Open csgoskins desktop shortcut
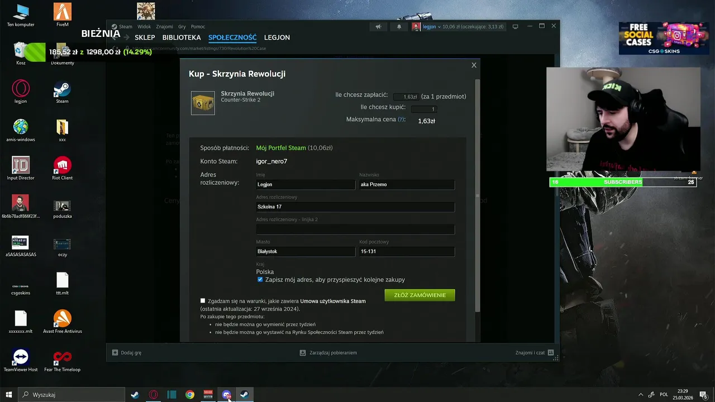This screenshot has height=402, width=715. 21,288
